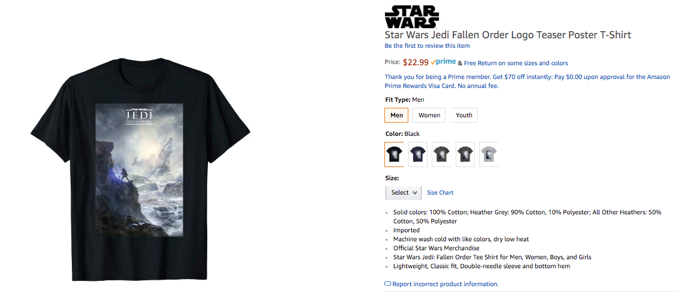Click the Prime checkmark logo
Screen dimensions: 688x297
click(x=443, y=62)
